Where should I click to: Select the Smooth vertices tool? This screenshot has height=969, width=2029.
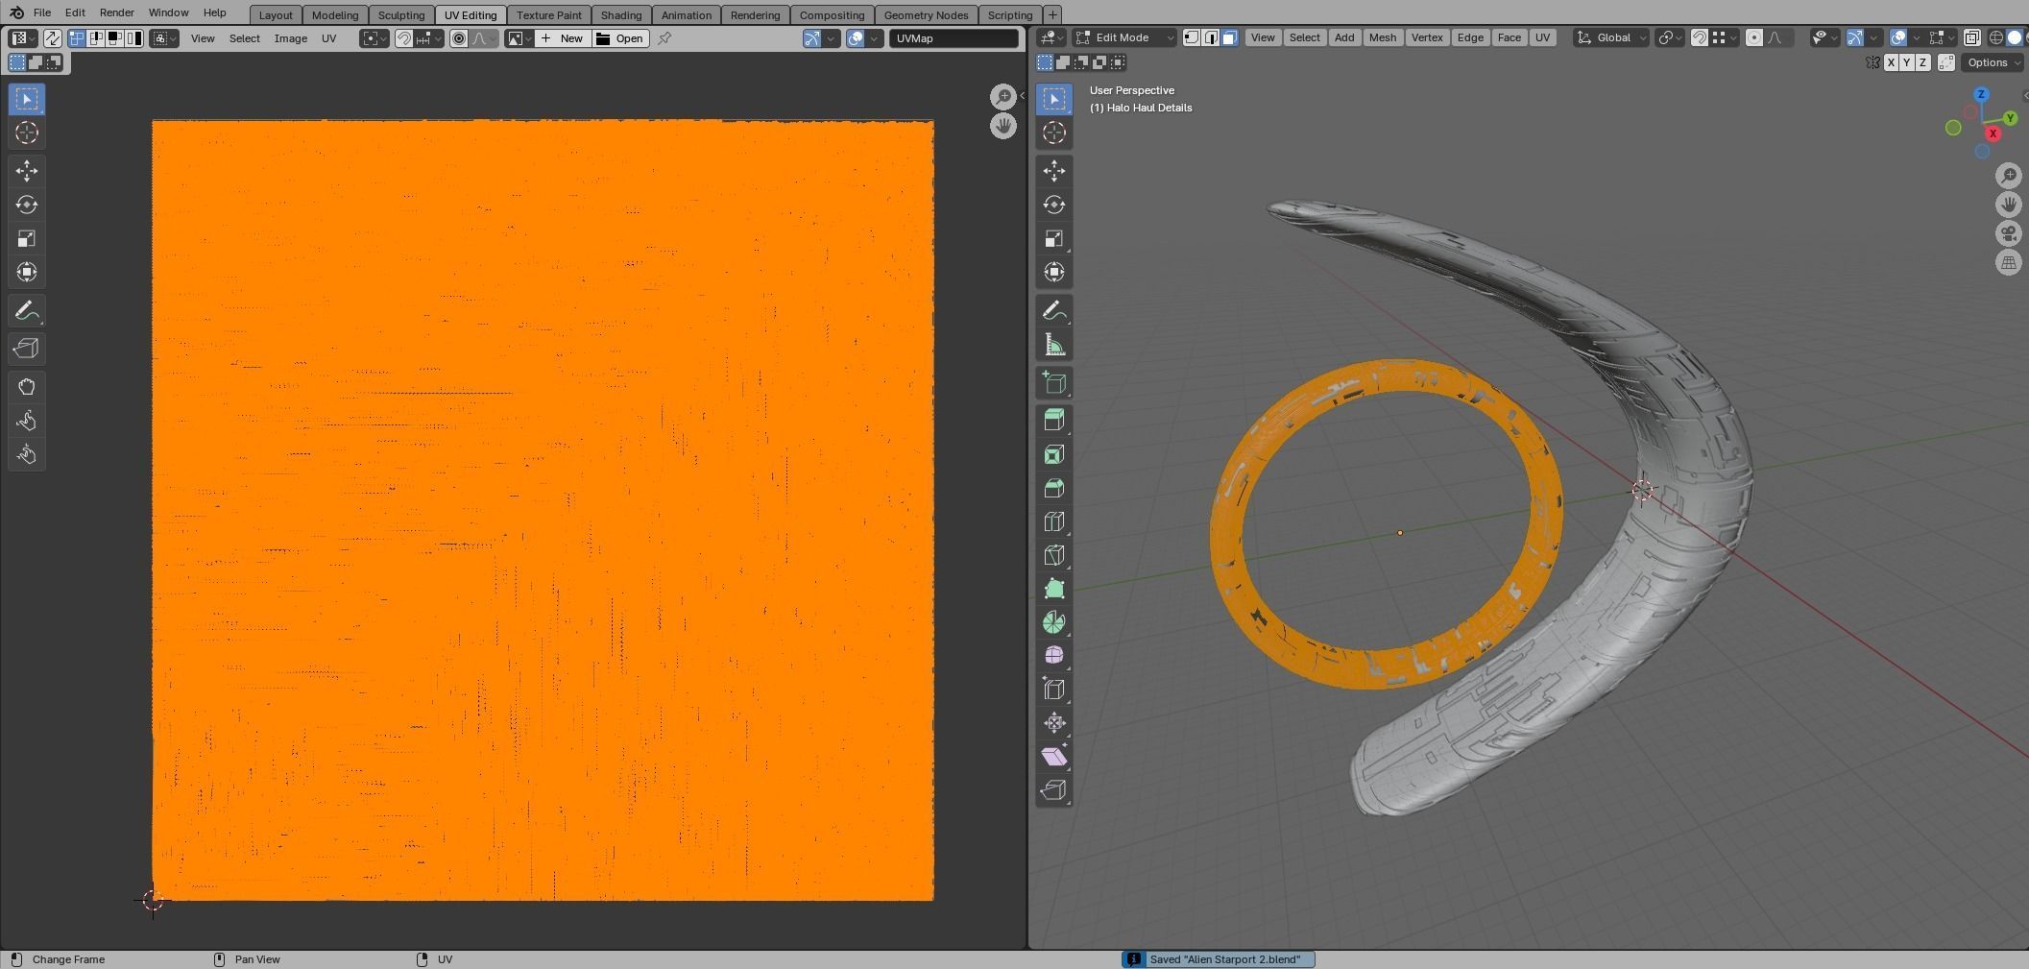pos(1054,655)
